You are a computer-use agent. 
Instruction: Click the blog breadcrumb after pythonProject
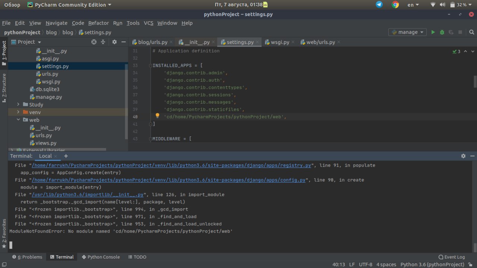click(x=51, y=32)
